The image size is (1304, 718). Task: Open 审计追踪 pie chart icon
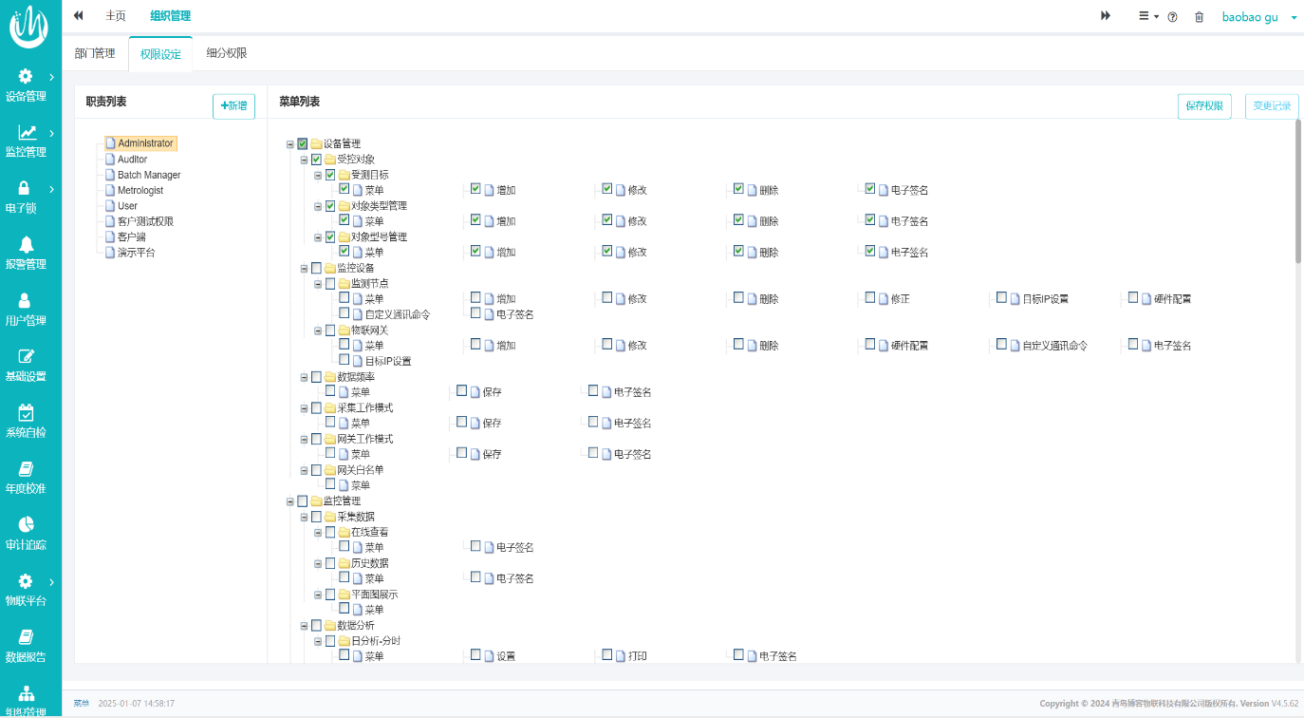[26, 525]
